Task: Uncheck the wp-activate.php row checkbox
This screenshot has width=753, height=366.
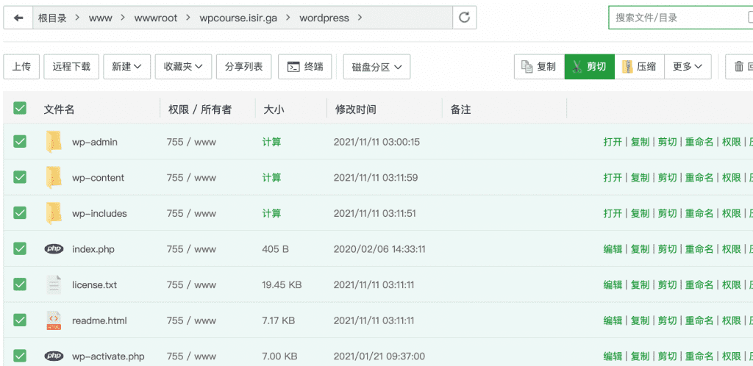Action: click(x=20, y=356)
